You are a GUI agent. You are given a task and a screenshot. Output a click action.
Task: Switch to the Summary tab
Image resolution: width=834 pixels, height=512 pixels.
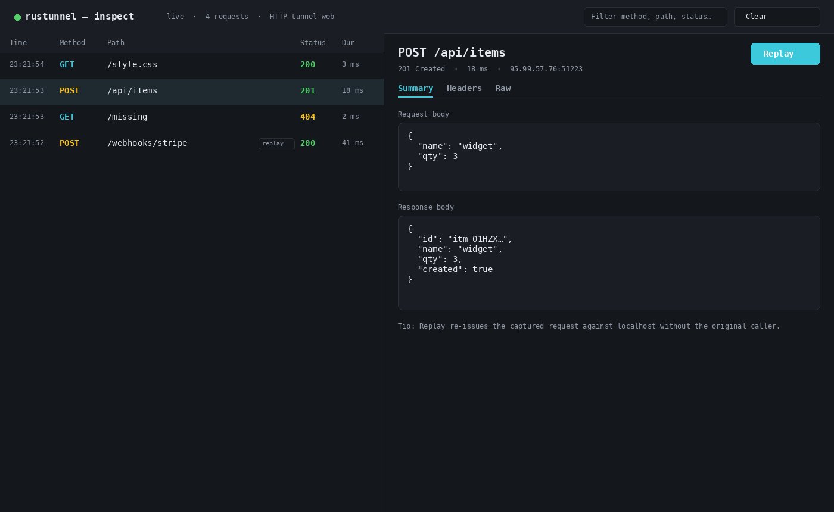415,88
